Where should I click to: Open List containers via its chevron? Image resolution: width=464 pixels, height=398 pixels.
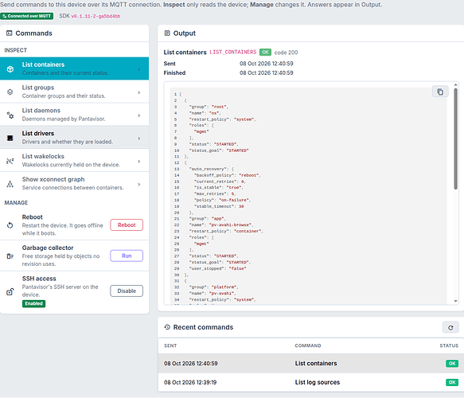pyautogui.click(x=139, y=69)
